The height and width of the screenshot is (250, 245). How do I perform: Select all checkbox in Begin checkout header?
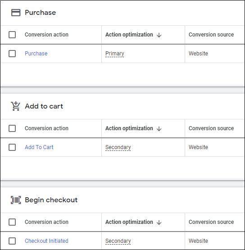12,222
